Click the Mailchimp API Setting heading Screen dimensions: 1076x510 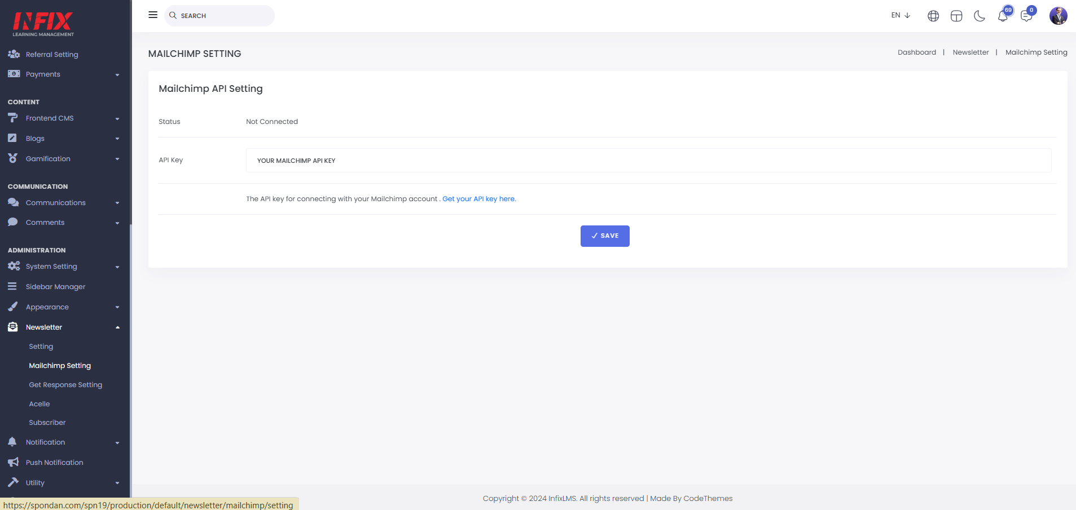pyautogui.click(x=210, y=88)
